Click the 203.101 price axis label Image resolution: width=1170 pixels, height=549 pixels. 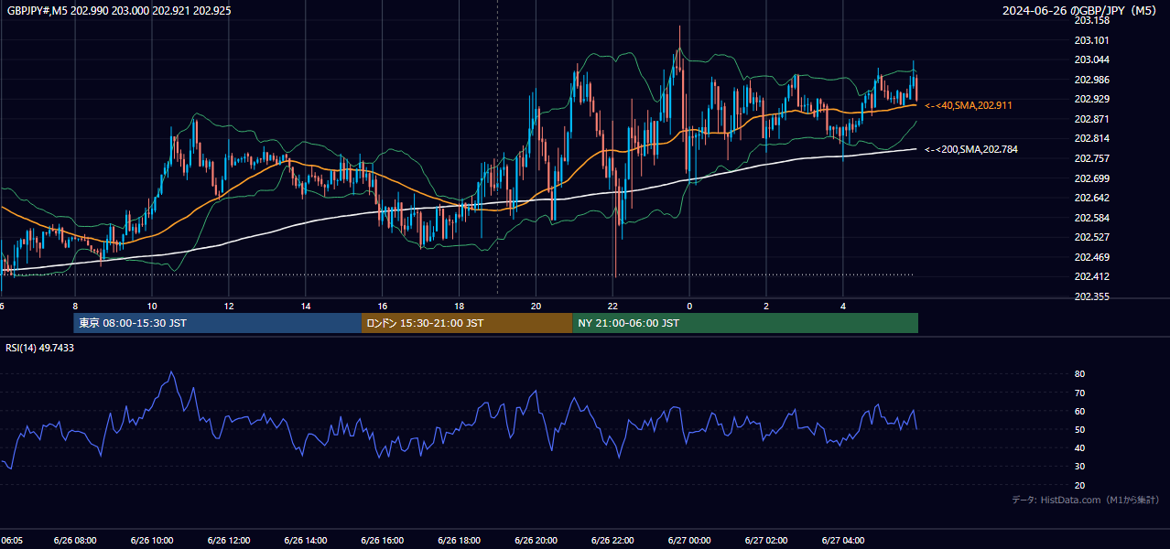[1091, 40]
